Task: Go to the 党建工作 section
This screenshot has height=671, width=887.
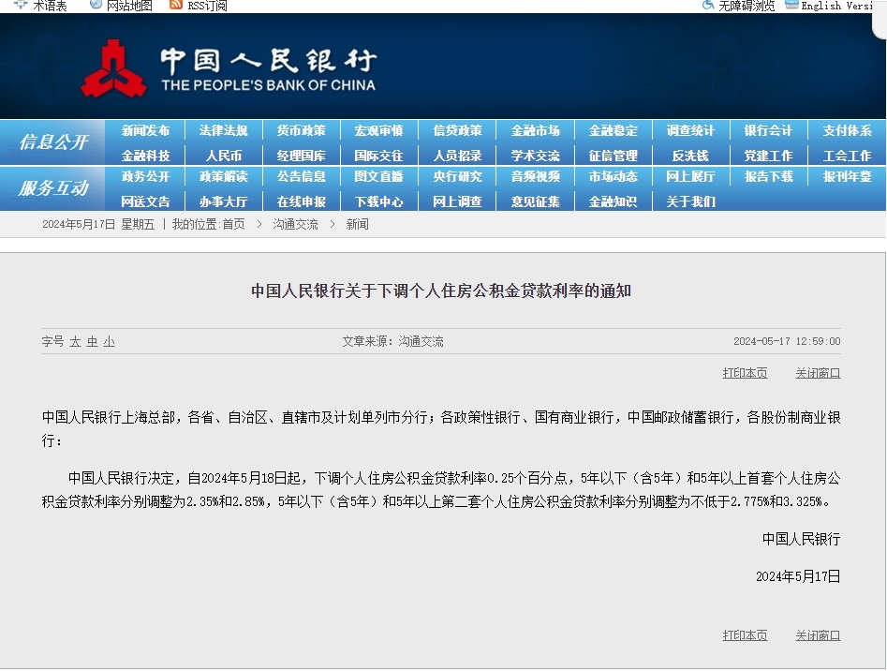Action: click(768, 156)
